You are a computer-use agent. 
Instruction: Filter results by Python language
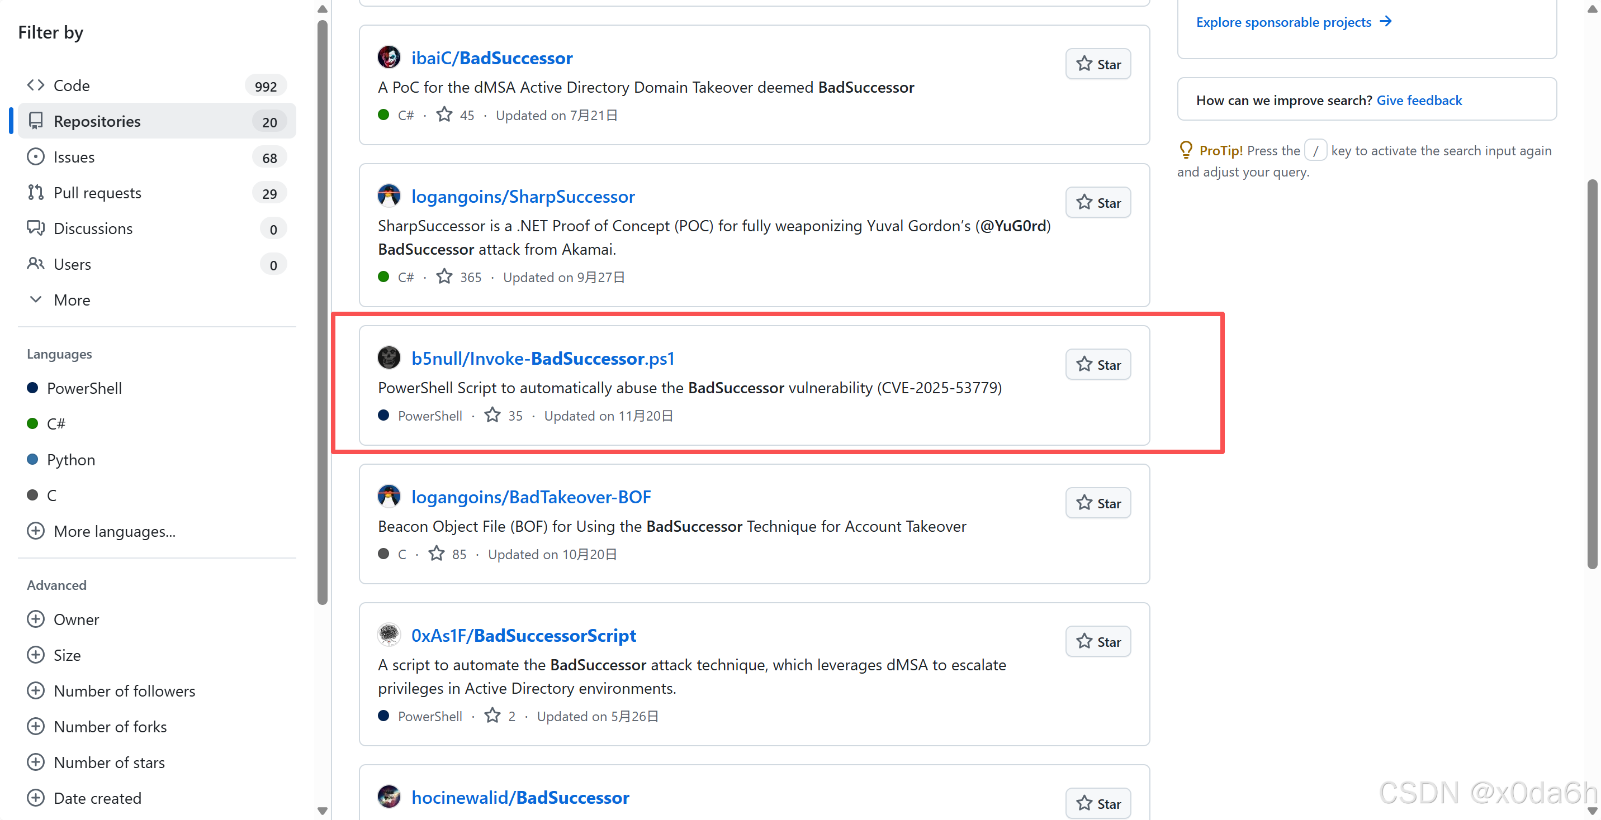point(71,460)
